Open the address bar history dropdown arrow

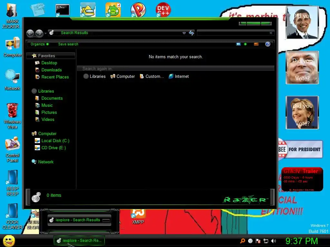click(x=184, y=33)
